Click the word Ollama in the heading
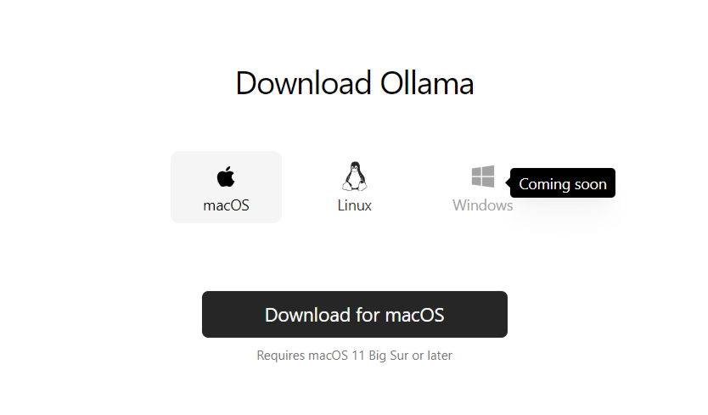Image resolution: width=708 pixels, height=415 pixels. pyautogui.click(x=427, y=83)
